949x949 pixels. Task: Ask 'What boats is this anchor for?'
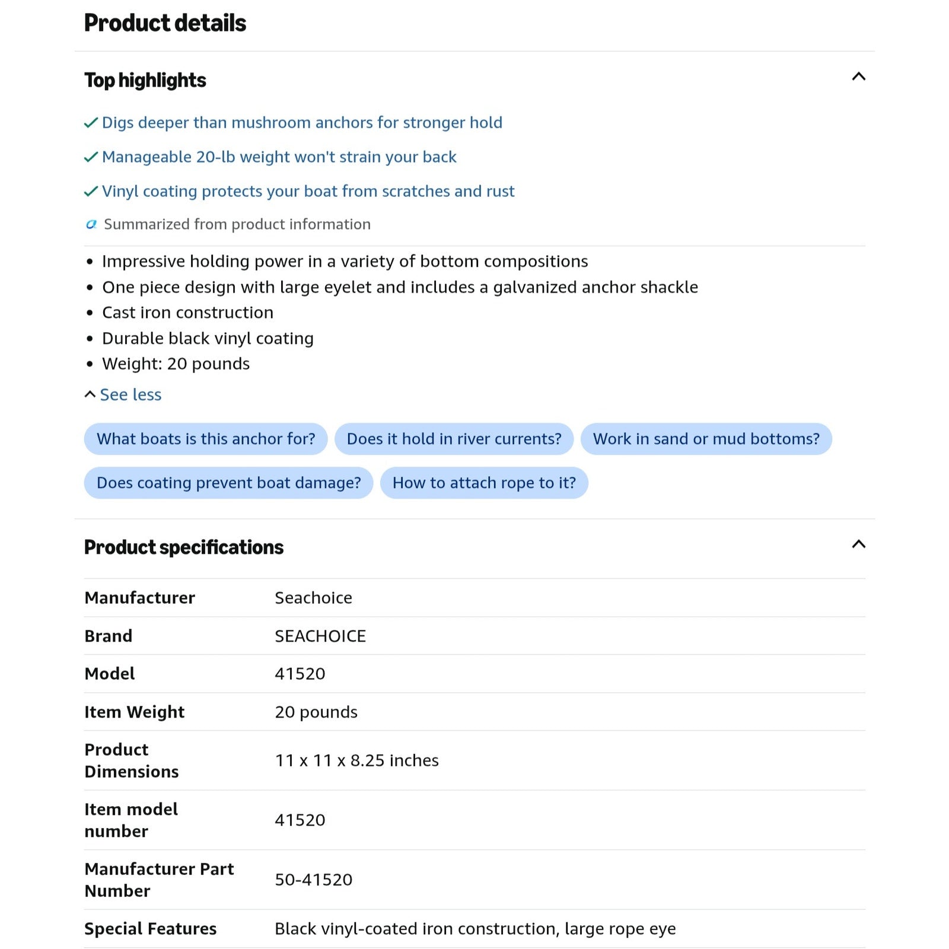206,439
